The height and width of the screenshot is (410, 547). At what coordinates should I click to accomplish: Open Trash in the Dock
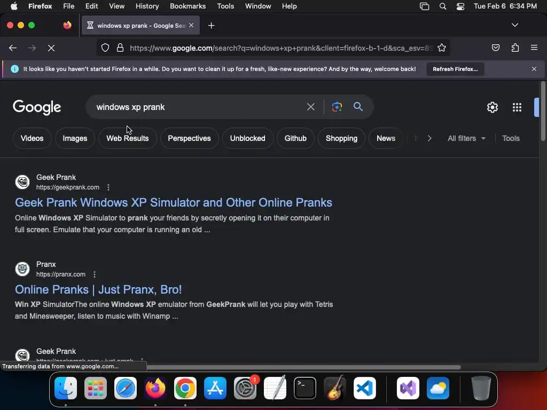point(481,388)
